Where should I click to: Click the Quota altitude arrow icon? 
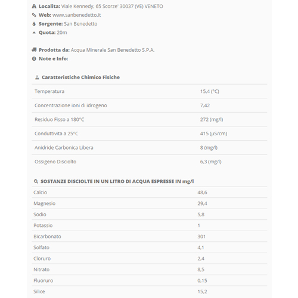pos(34,33)
